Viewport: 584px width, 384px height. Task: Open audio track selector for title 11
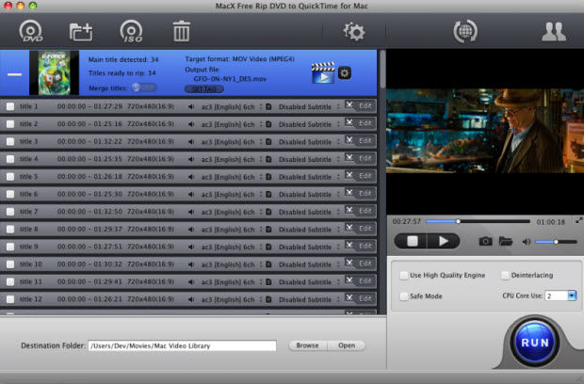tap(231, 281)
